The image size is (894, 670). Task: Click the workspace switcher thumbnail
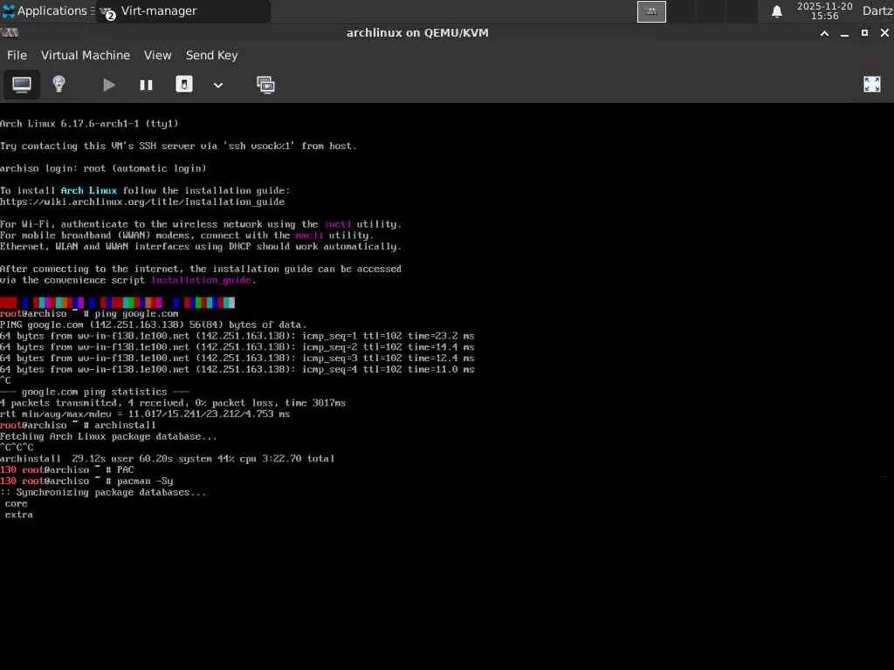[651, 11]
